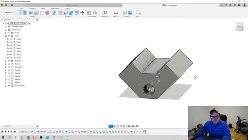Screen dimensions: 248x140
Task: Open the Windows taskbar search
Action: pos(9,137)
